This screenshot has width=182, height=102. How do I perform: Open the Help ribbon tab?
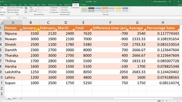click(61, 5)
